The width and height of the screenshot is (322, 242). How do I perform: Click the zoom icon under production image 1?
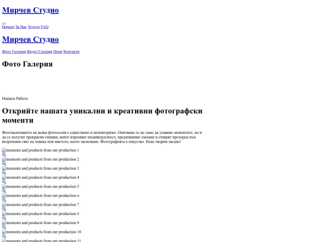(4, 155)
